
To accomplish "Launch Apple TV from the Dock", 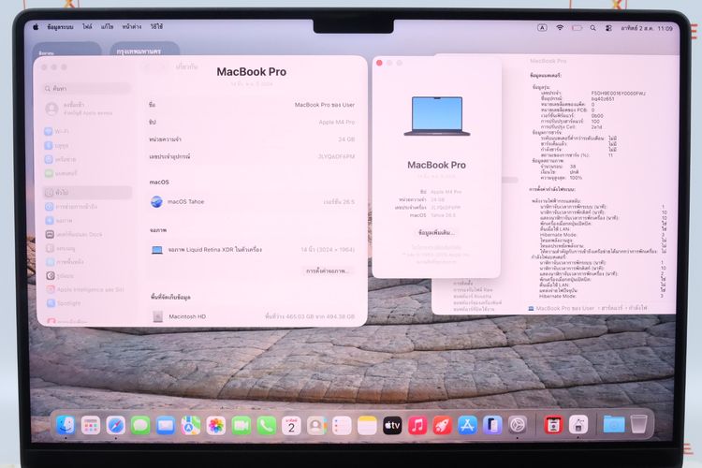I will 392,425.
